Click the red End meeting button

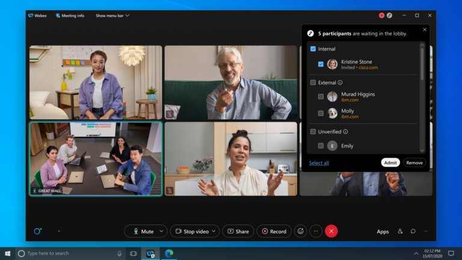[x=331, y=231]
